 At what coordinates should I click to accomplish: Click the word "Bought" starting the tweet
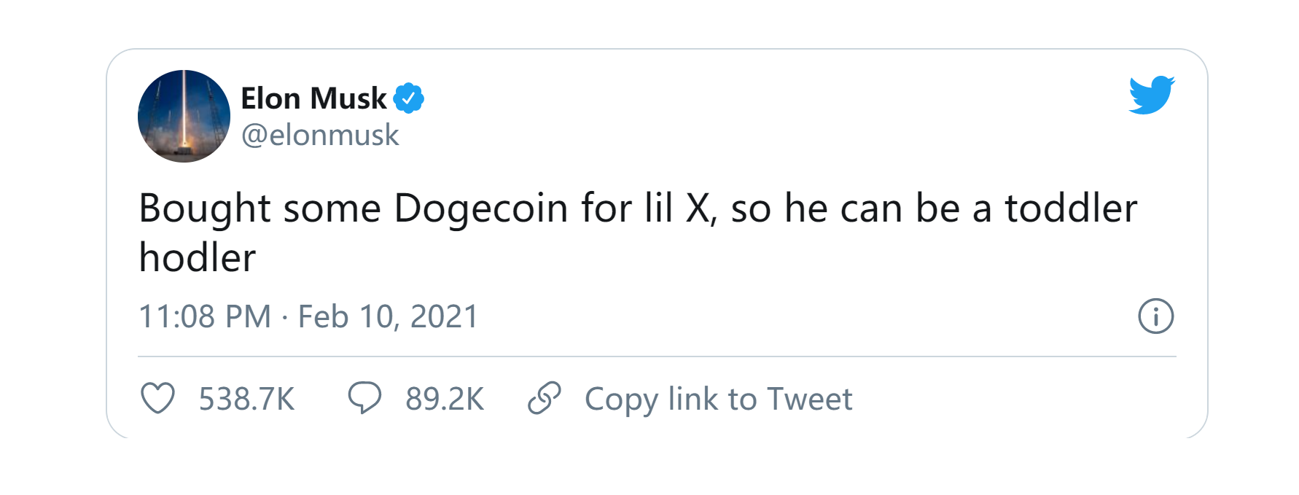coord(205,208)
